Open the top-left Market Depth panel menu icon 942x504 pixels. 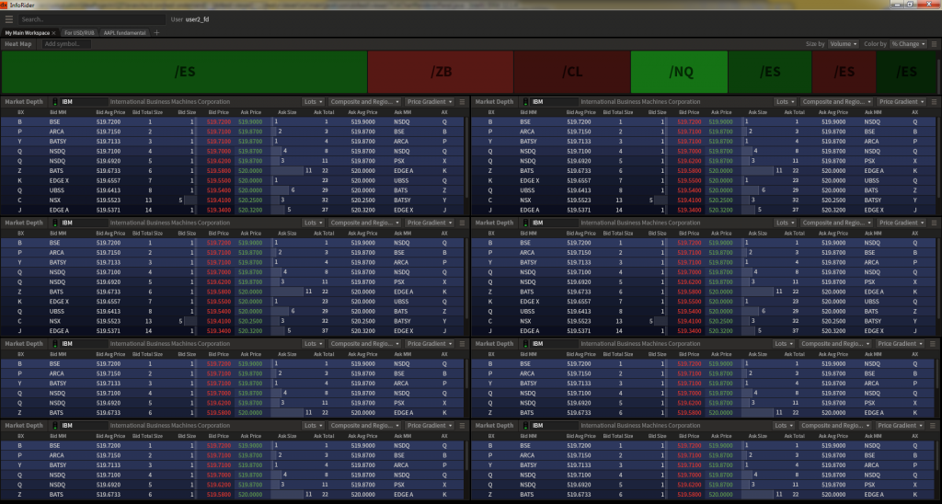tap(462, 101)
